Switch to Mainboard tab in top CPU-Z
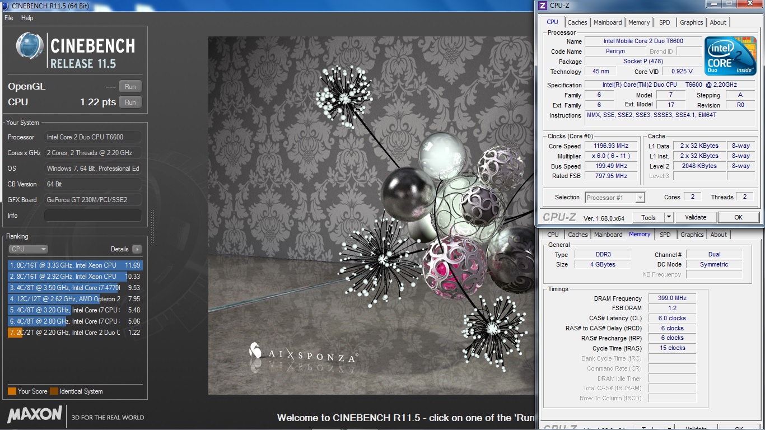The height and width of the screenshot is (430, 765). [608, 22]
